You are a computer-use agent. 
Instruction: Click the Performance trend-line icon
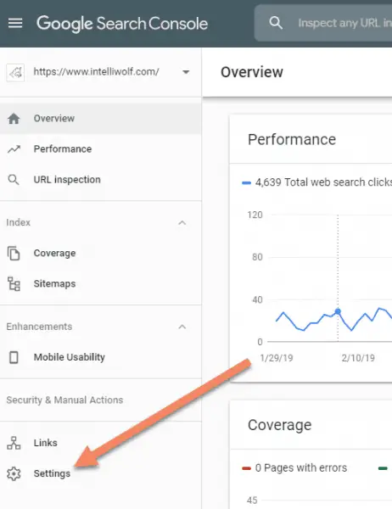pos(14,149)
